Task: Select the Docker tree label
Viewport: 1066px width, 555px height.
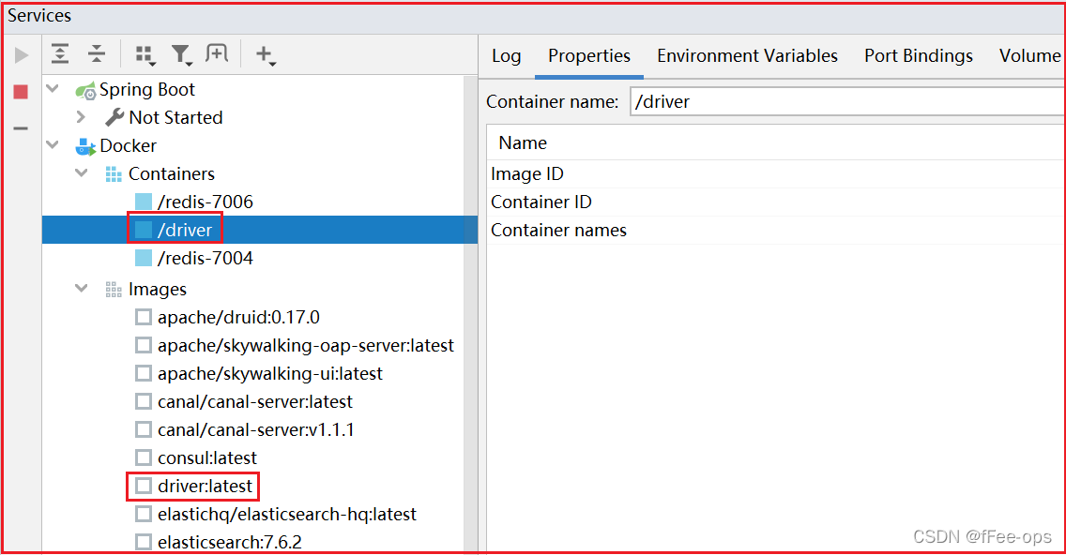Action: pyautogui.click(x=128, y=145)
